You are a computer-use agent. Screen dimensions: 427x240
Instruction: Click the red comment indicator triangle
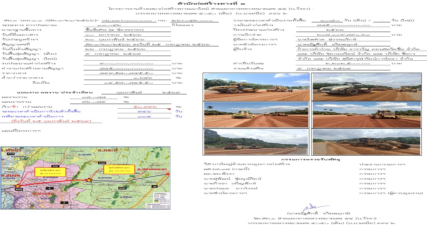tap(169, 109)
